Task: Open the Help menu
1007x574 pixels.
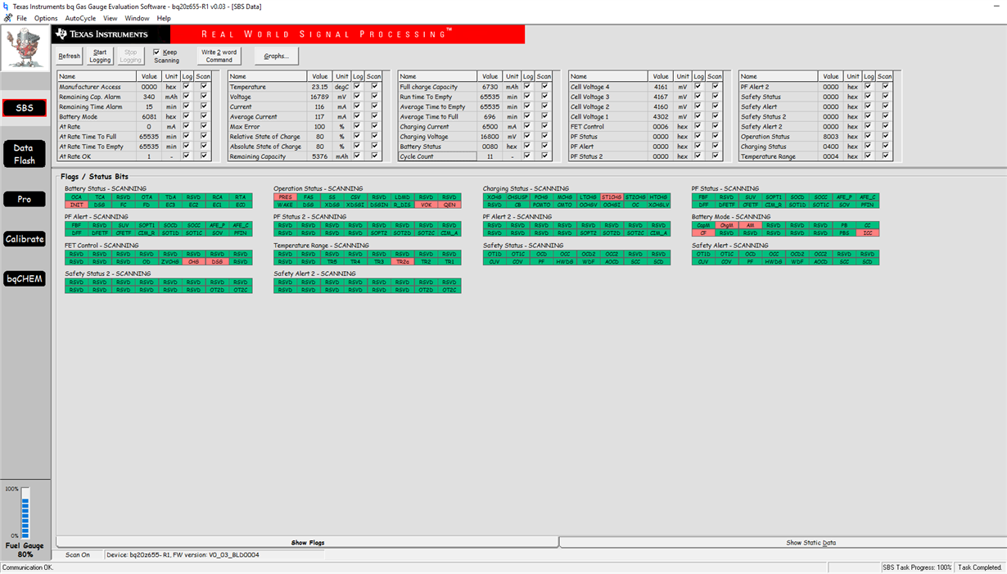Action: pyautogui.click(x=164, y=18)
